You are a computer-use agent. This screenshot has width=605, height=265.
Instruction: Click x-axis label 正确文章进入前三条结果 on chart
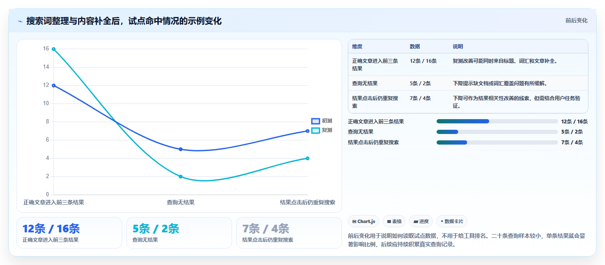(53, 202)
